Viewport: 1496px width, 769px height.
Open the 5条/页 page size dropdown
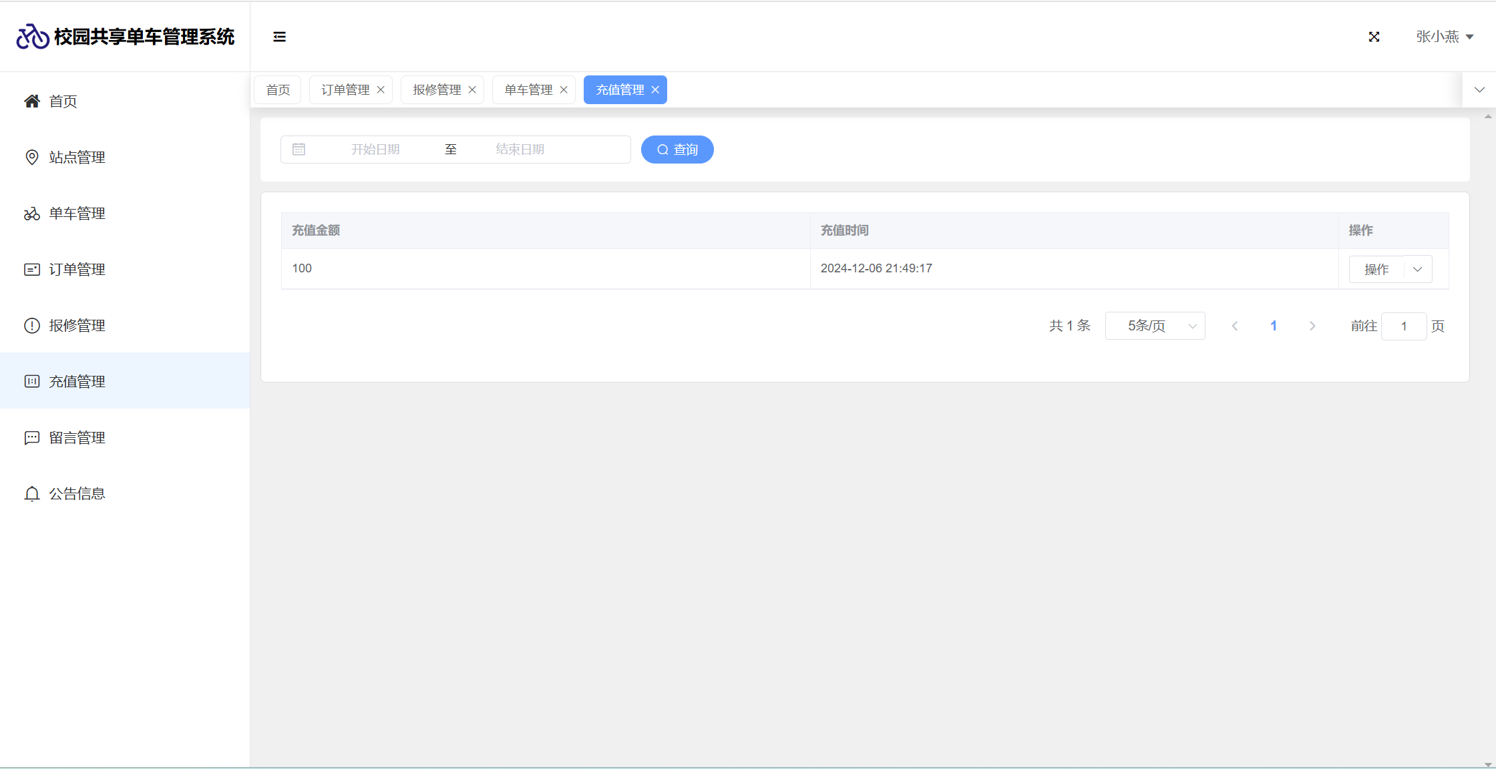click(1155, 326)
